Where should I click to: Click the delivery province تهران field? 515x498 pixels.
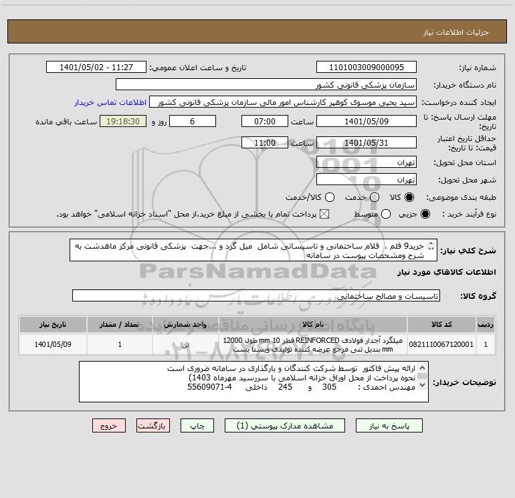[x=367, y=162]
